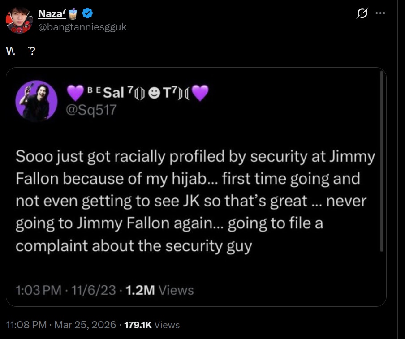
Task: Click the quoted tweet's vertical scrollbar
Action: (x=381, y=161)
